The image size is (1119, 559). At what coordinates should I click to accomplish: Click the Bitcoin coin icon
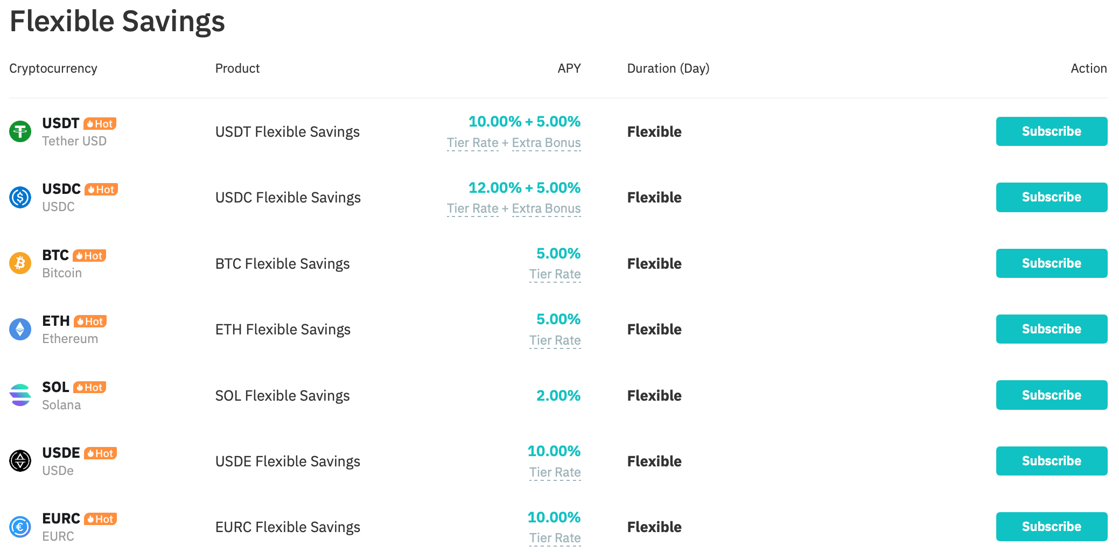[20, 263]
